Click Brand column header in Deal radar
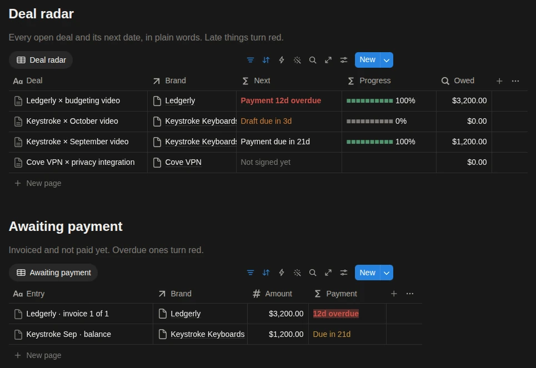Screen dimensions: 536x368 click(x=192, y=80)
